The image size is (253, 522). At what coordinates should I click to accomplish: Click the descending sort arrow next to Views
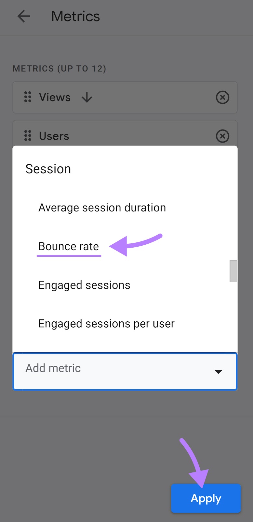(x=86, y=97)
